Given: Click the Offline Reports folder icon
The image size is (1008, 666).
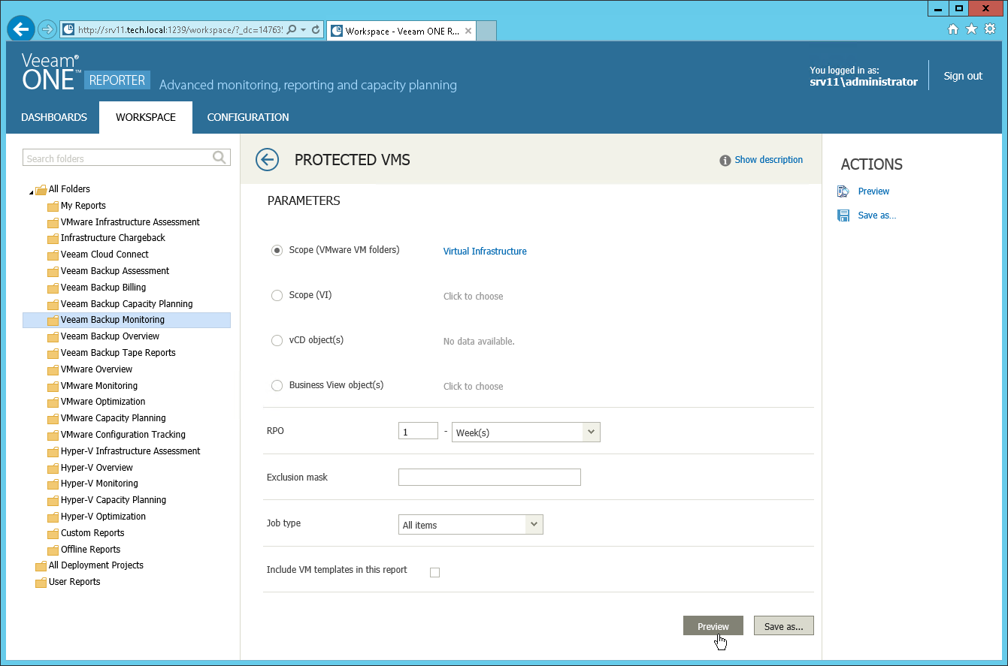Looking at the screenshot, I should click(53, 550).
